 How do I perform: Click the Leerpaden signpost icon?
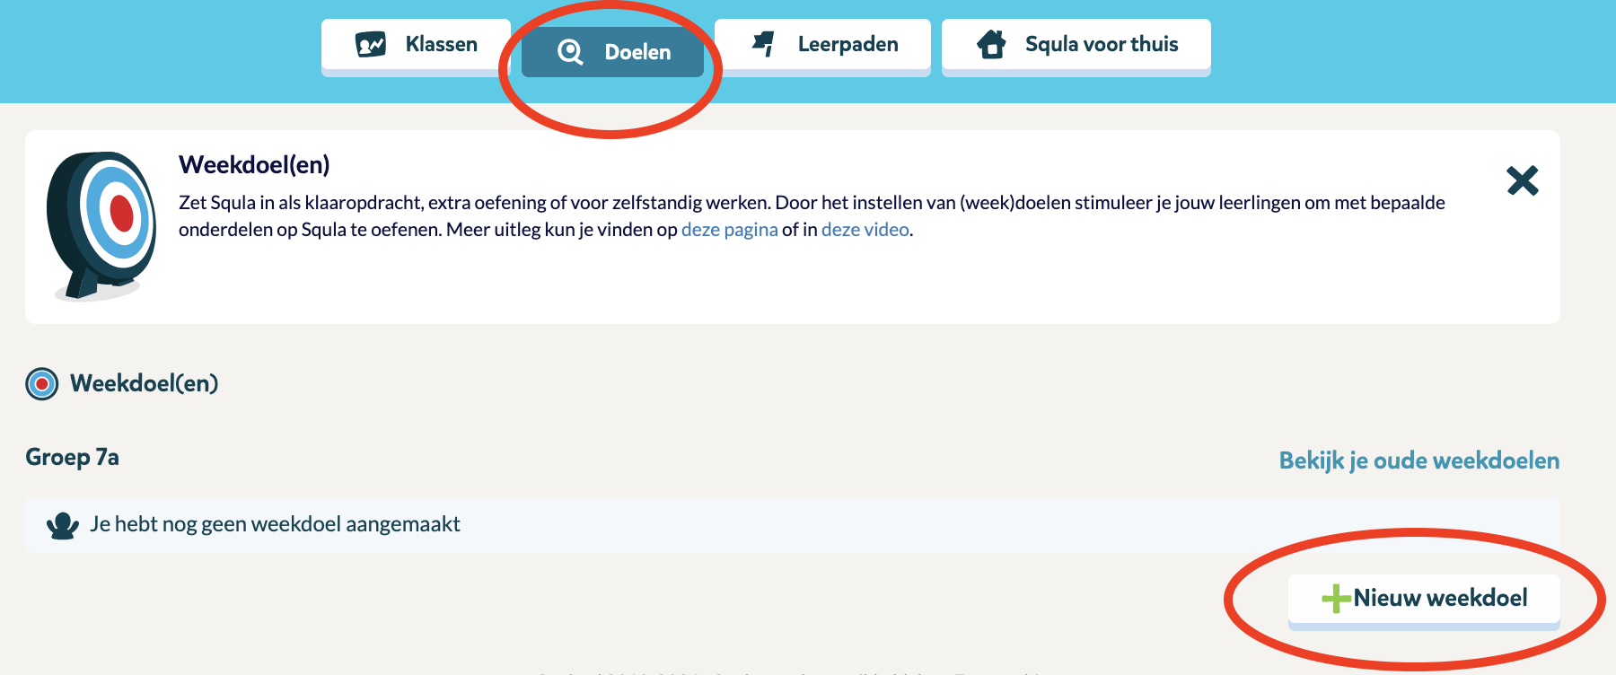point(764,43)
